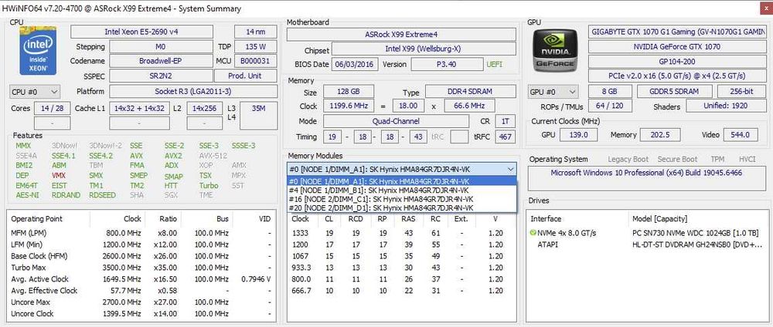Click the Quad-Channel mode value
Viewport: 773px width, 327px height.
pos(396,121)
